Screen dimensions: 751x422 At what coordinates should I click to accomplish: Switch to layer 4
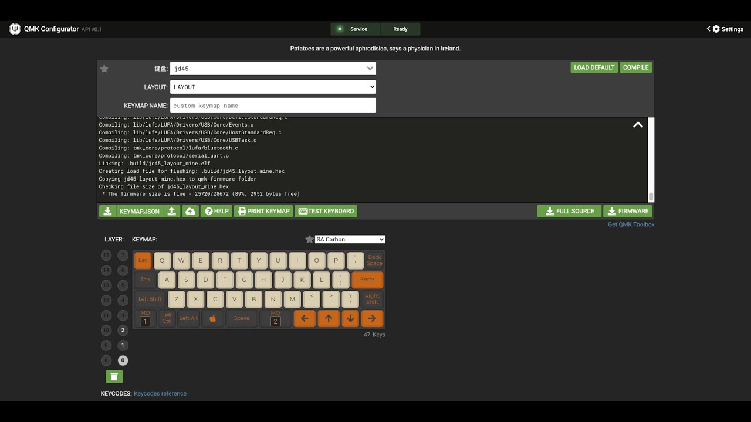[x=123, y=300]
